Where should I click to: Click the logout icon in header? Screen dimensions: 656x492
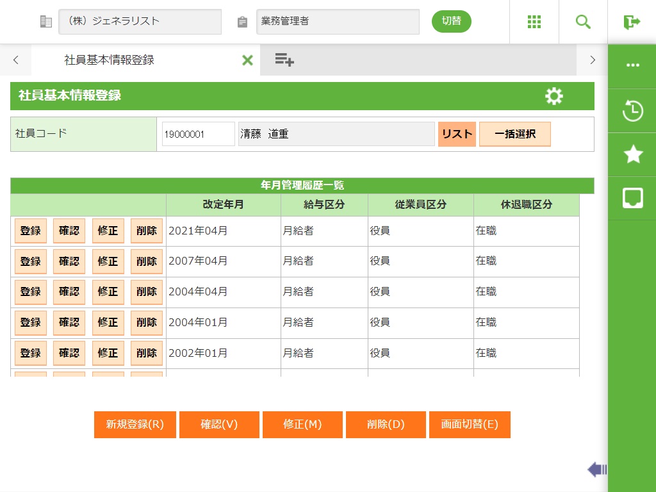(x=632, y=22)
